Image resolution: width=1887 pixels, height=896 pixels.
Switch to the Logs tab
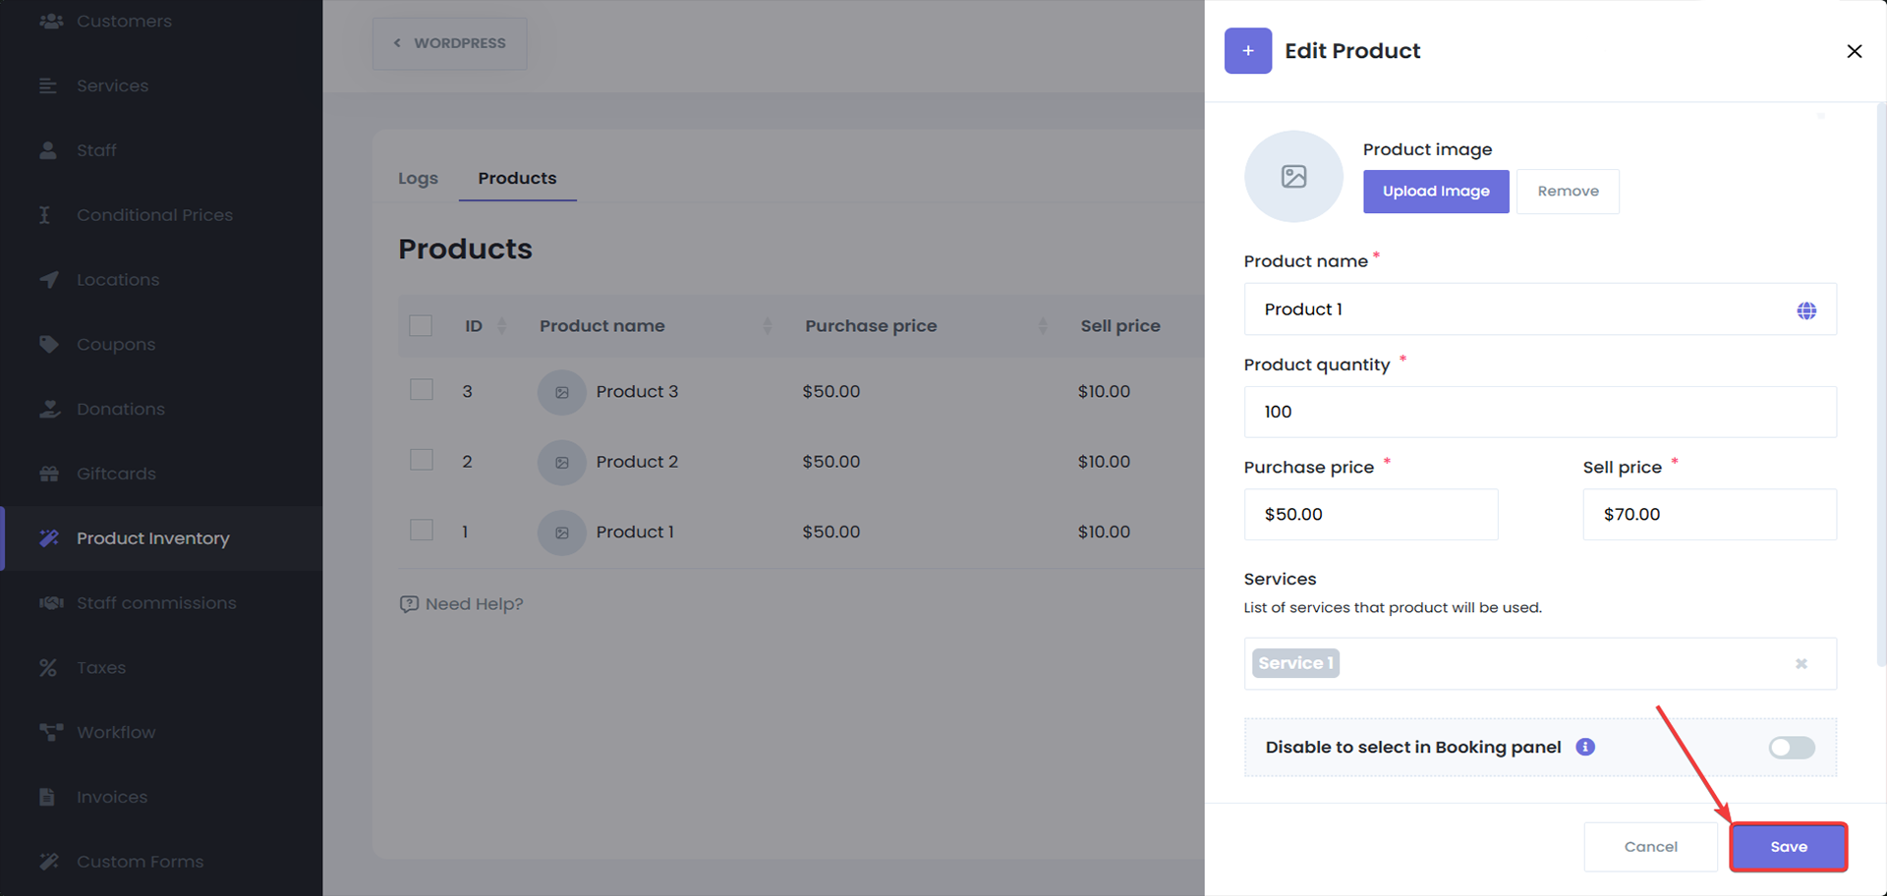point(418,179)
